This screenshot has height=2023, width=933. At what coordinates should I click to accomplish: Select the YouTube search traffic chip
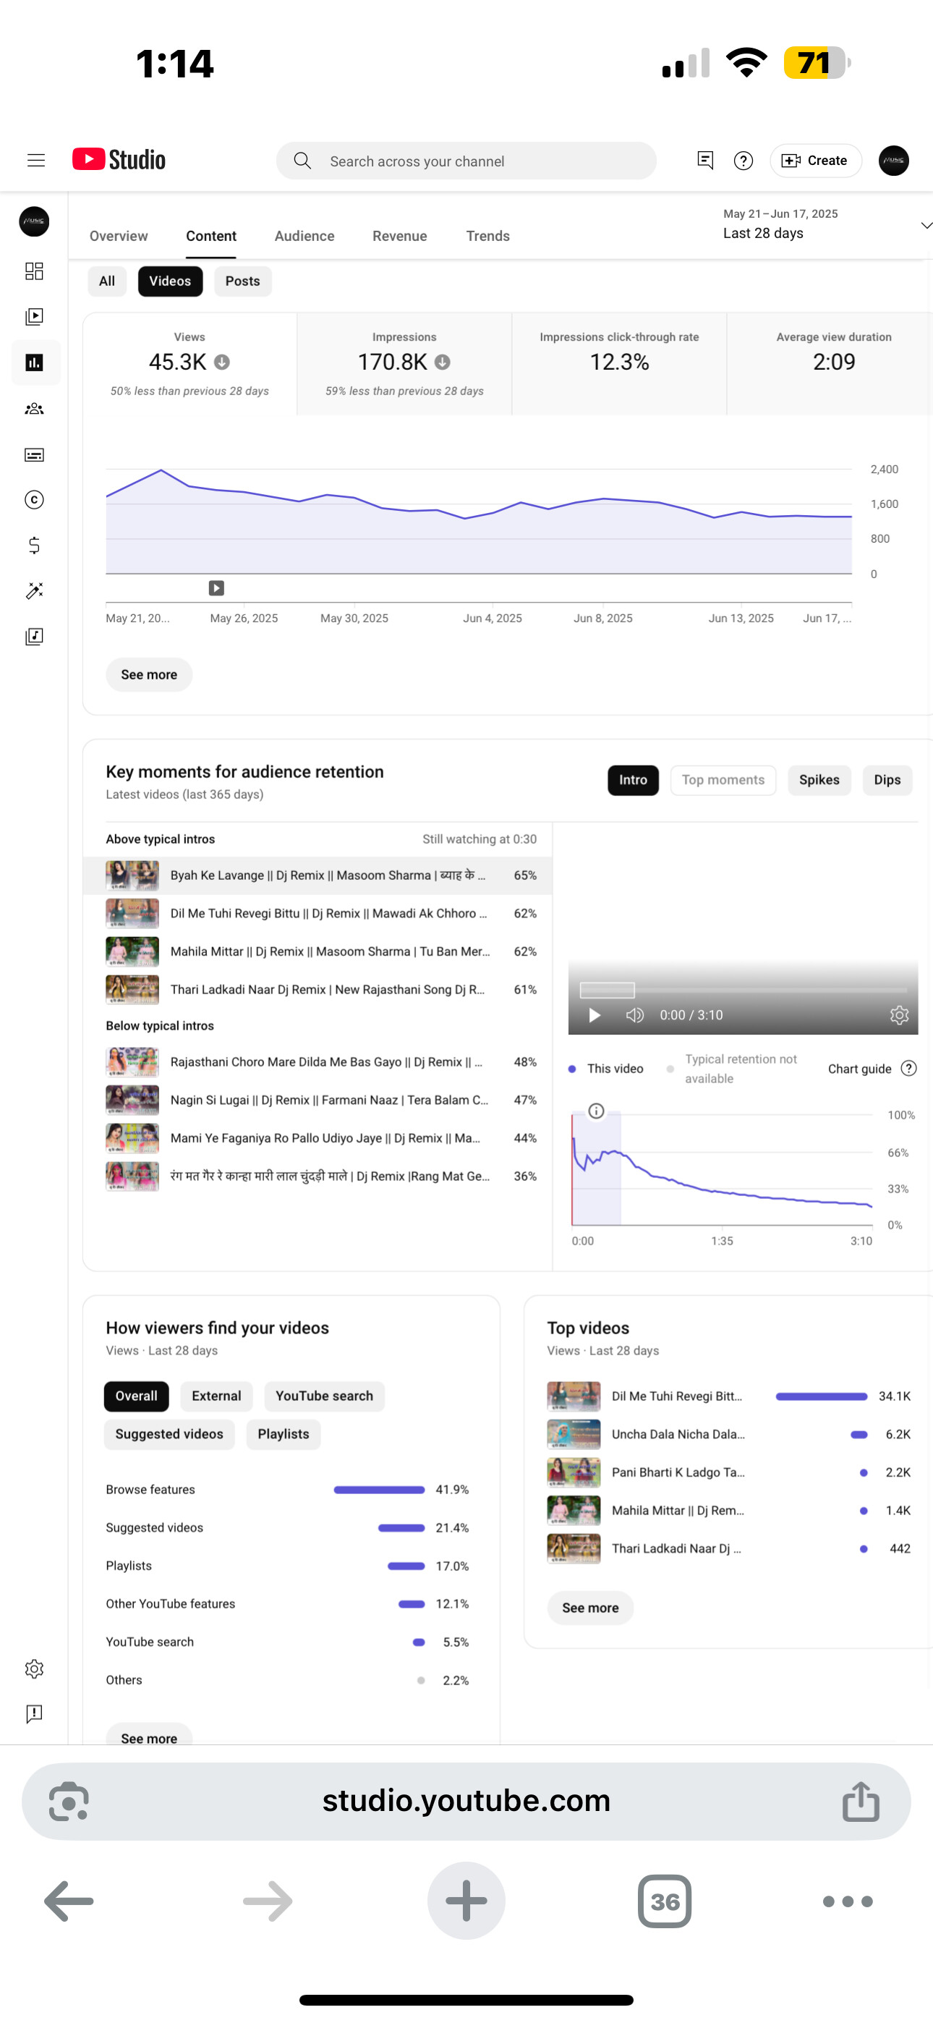(324, 1396)
